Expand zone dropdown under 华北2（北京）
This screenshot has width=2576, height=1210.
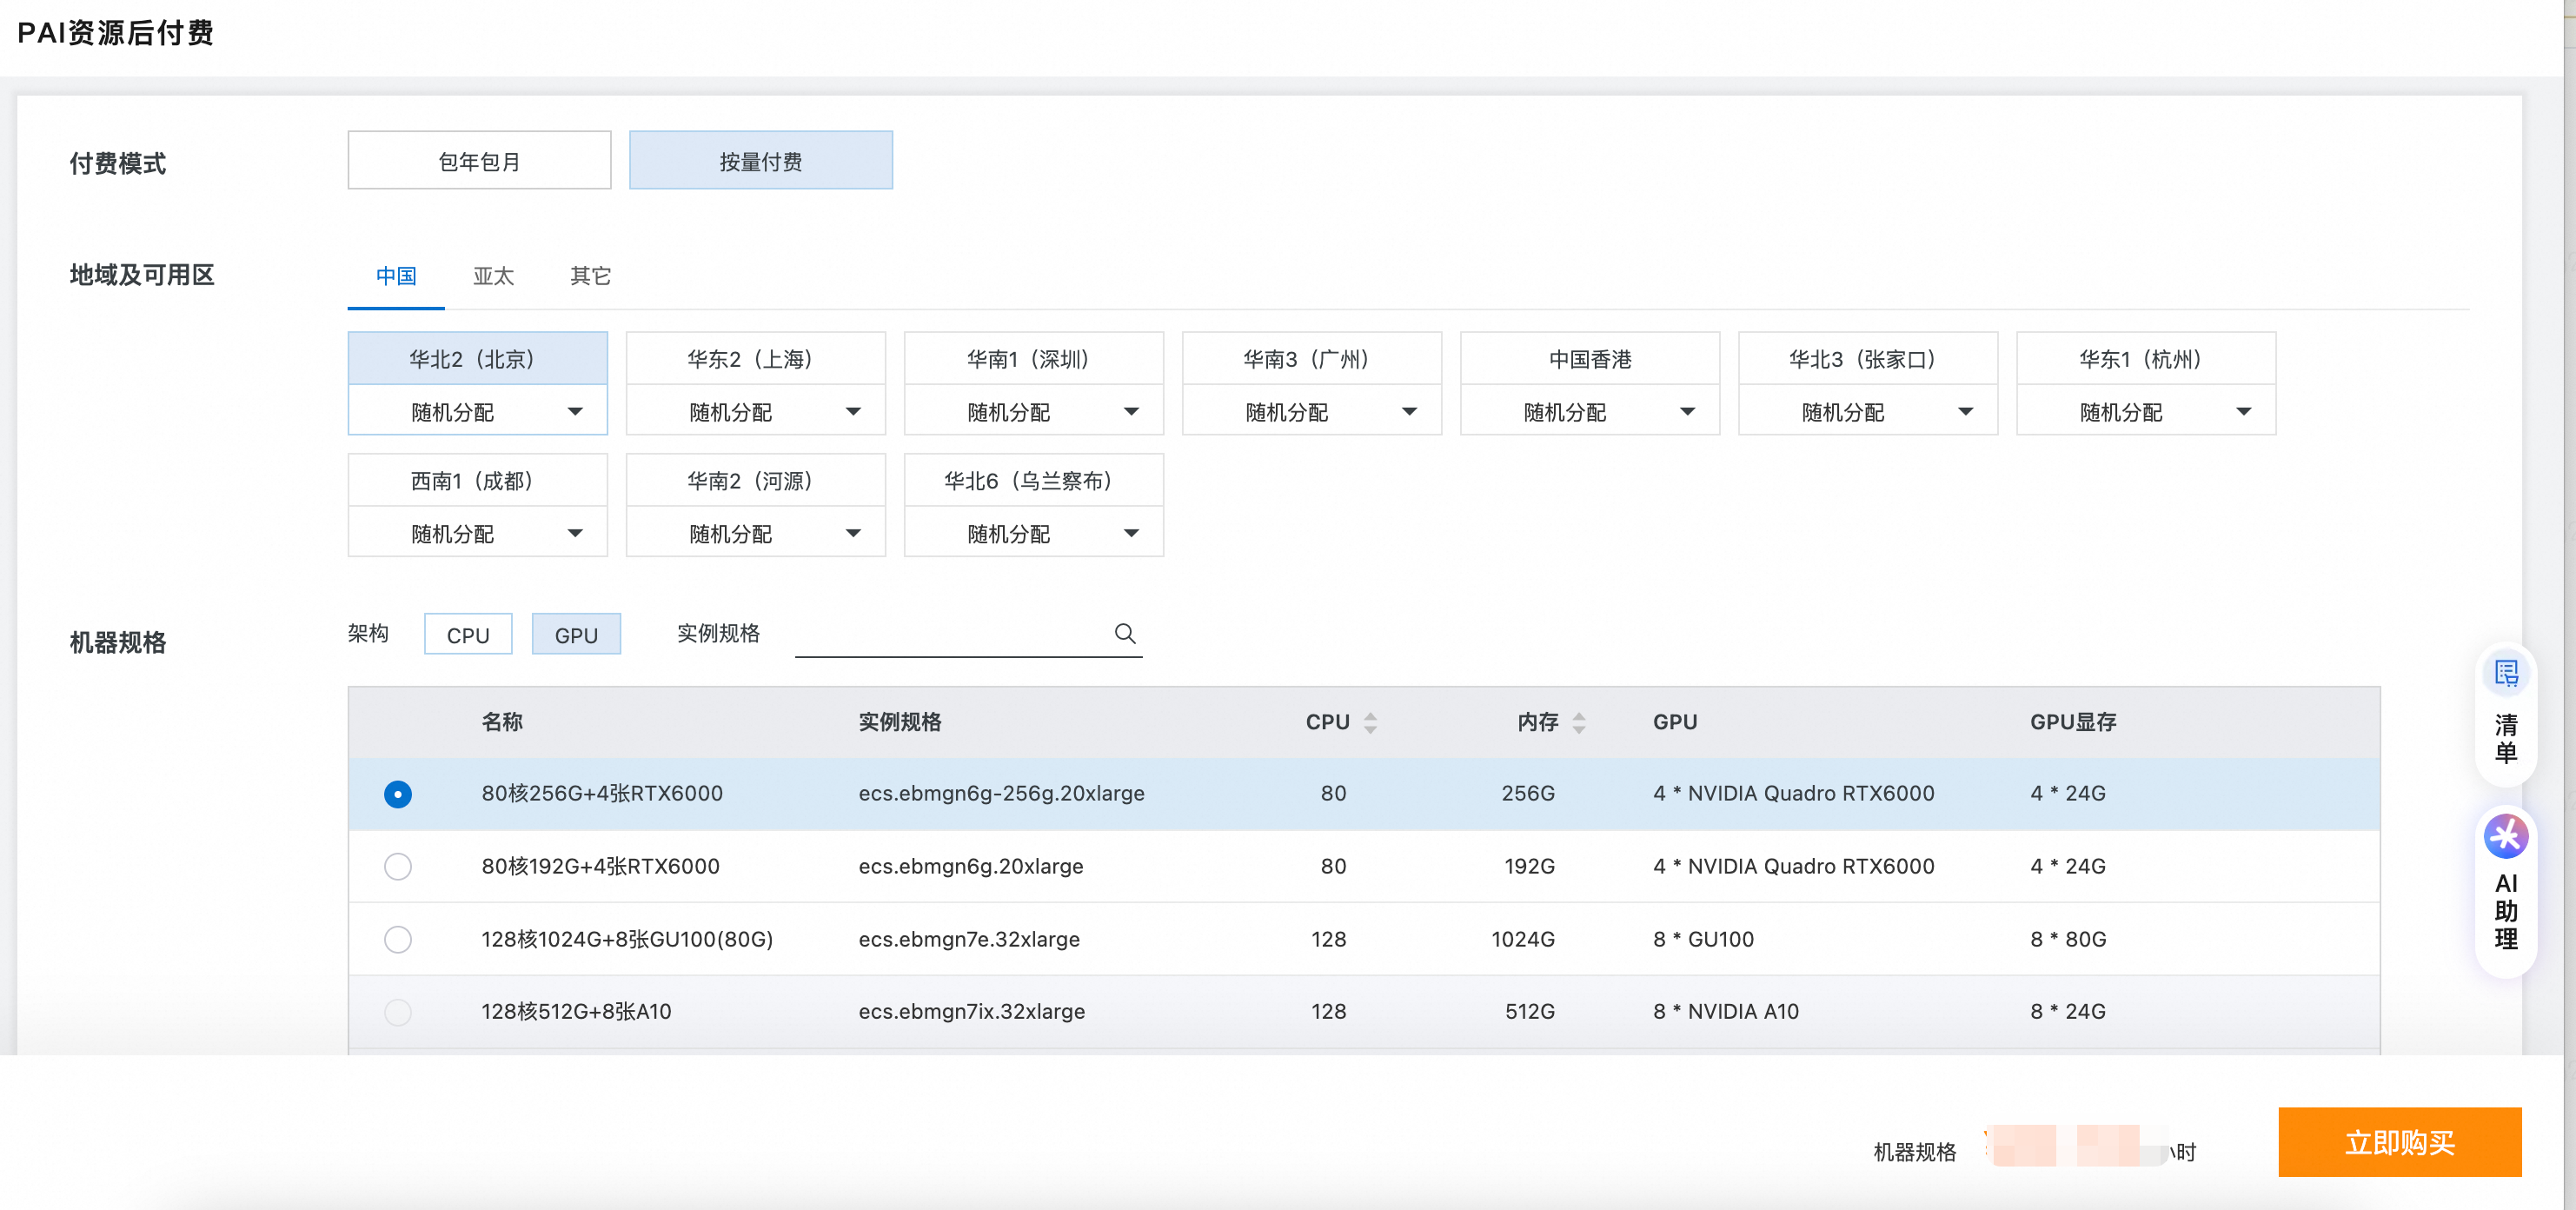(x=478, y=412)
